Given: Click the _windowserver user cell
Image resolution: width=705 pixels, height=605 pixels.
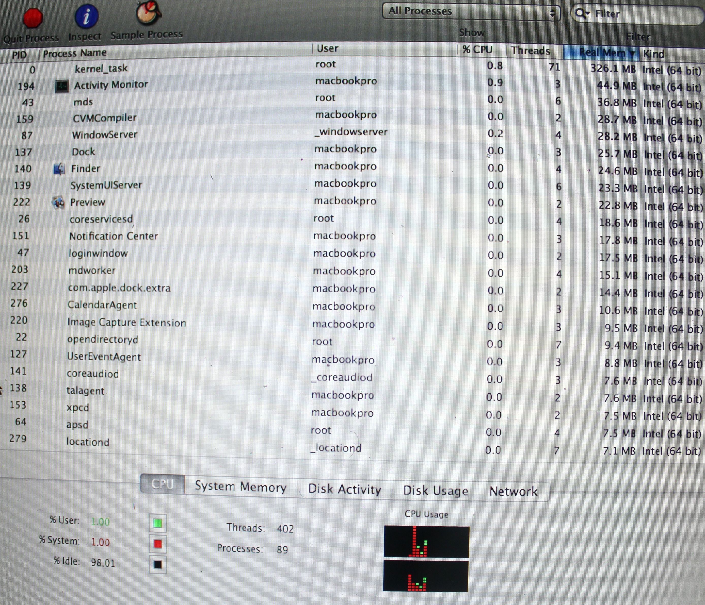Looking at the screenshot, I should tap(351, 132).
